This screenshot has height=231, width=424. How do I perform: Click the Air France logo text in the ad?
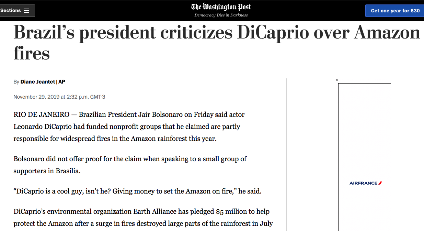[x=363, y=183]
